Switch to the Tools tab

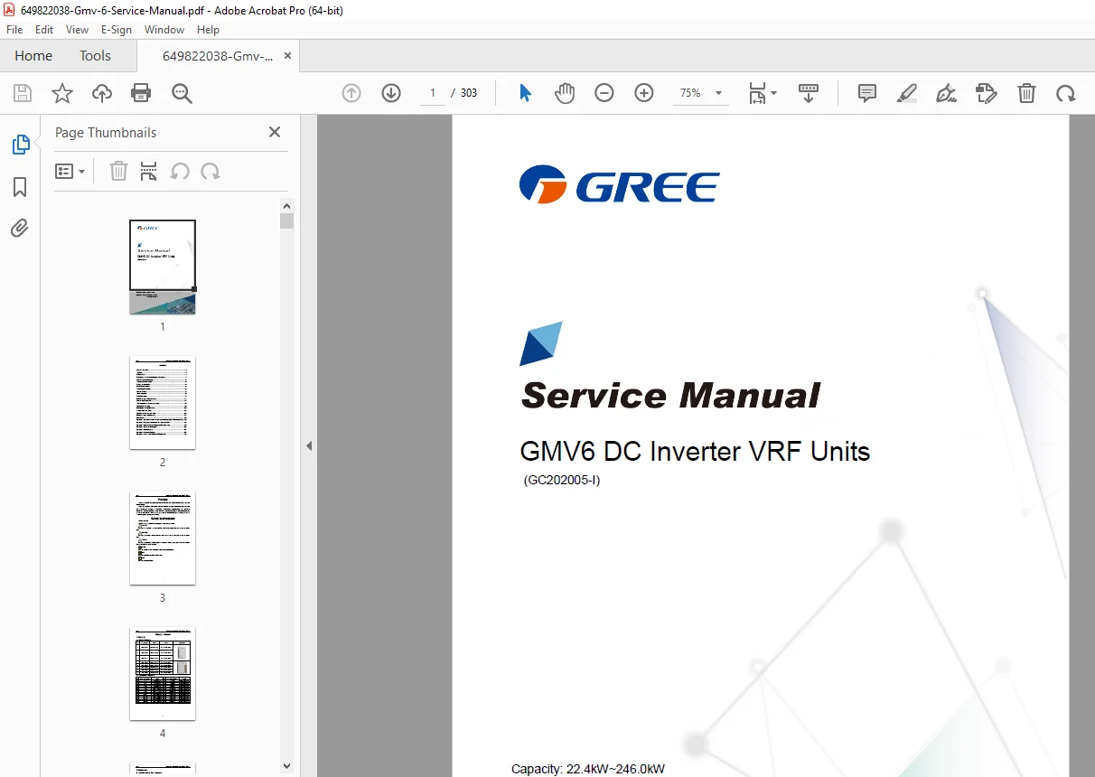(x=95, y=56)
